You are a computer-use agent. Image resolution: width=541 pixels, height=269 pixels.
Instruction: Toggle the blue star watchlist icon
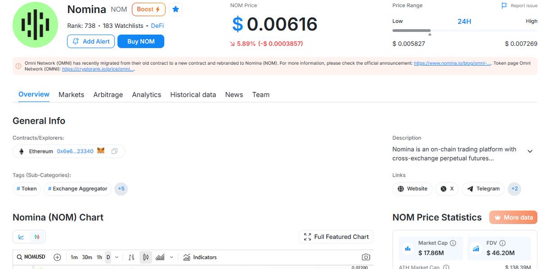coord(176,9)
